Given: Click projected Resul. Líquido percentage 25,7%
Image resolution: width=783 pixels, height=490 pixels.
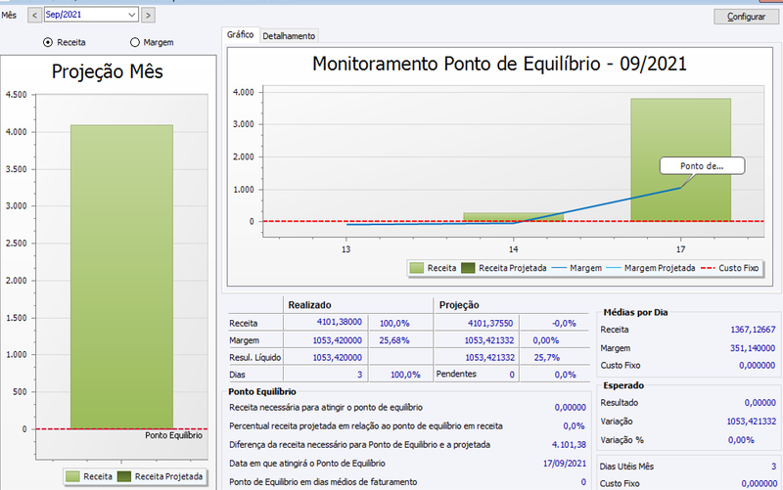Looking at the screenshot, I should click(547, 357).
